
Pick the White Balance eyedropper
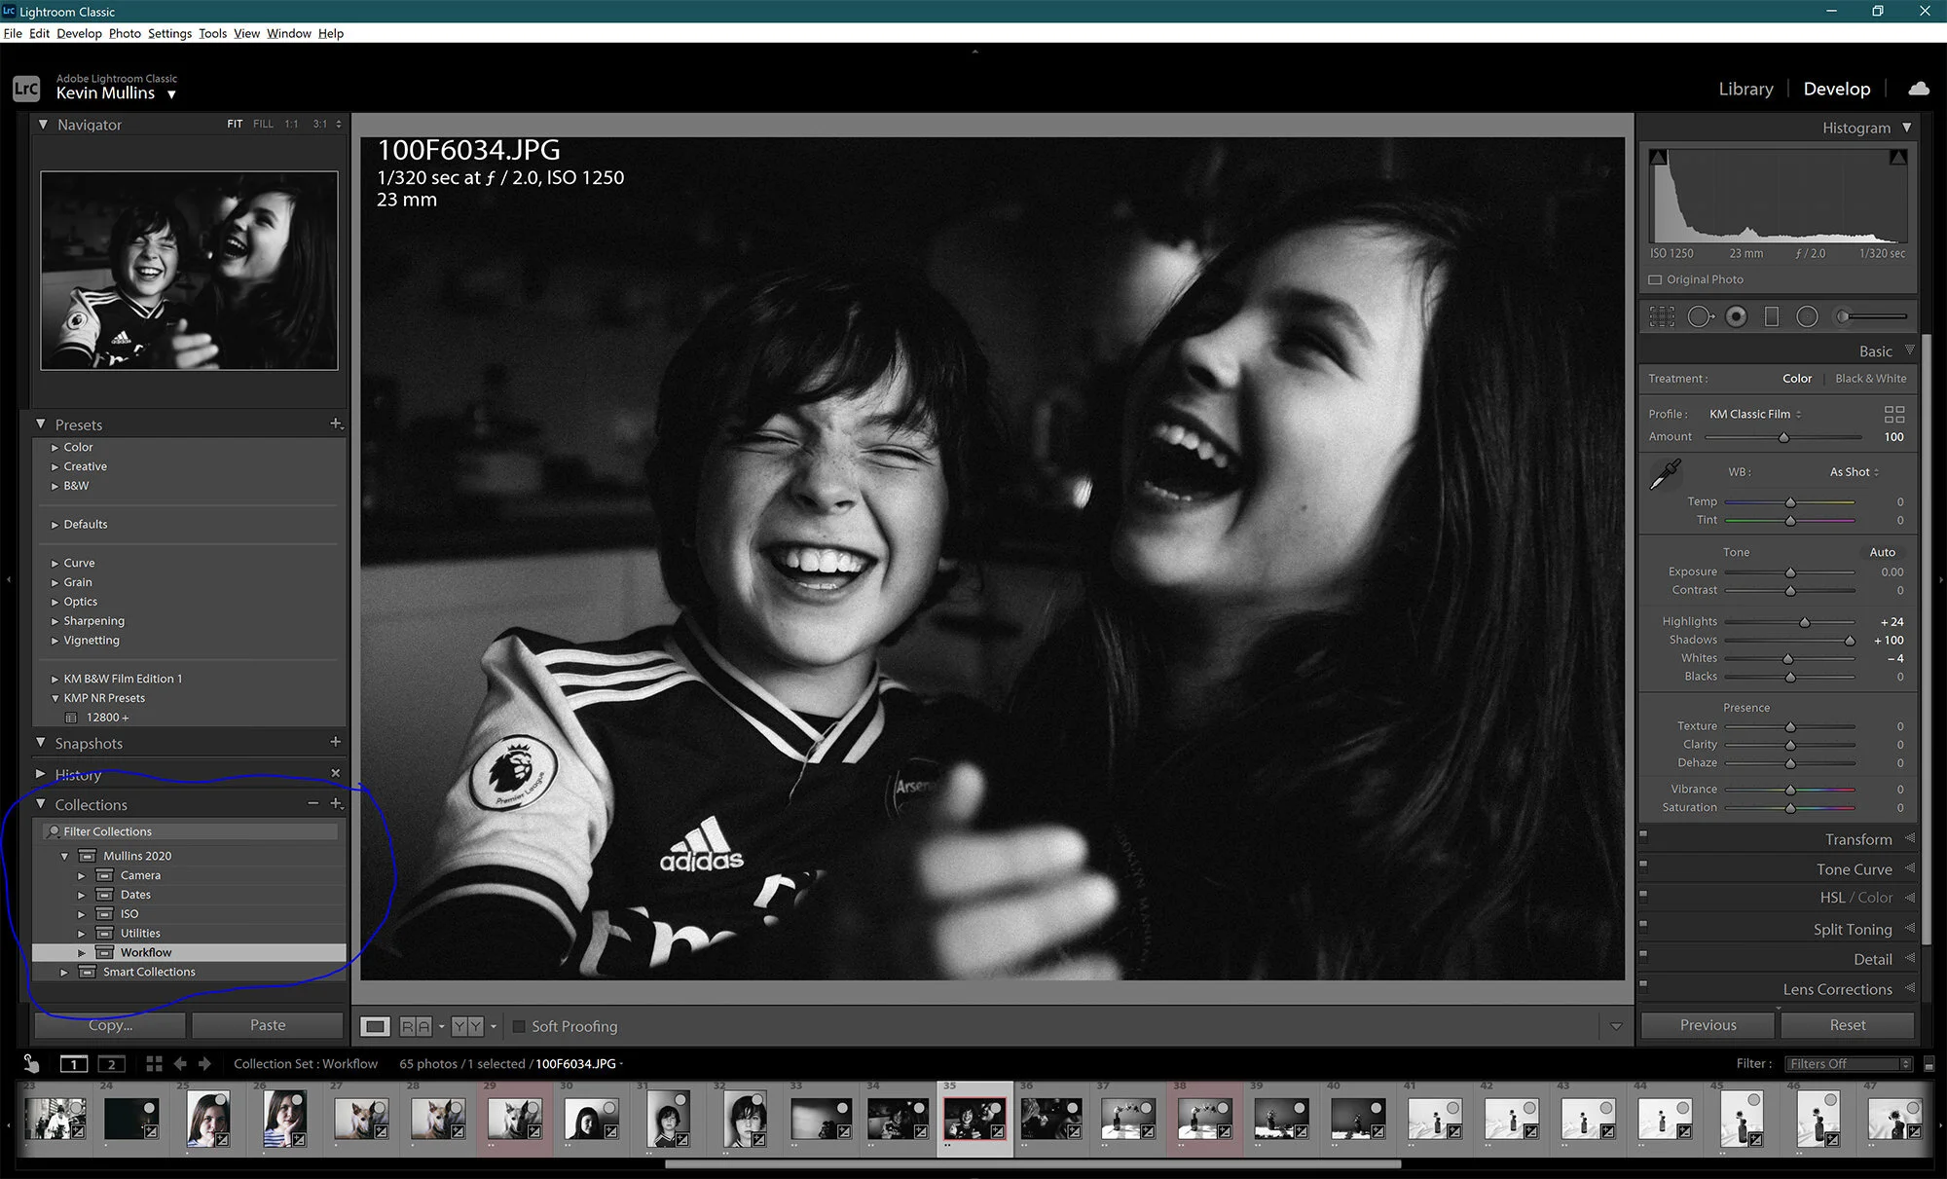[1665, 472]
